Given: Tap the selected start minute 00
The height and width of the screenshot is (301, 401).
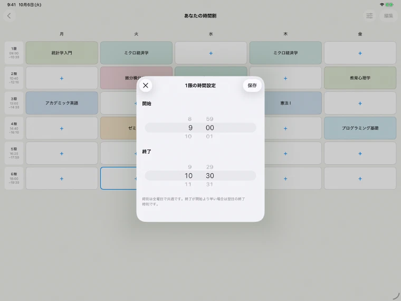Looking at the screenshot, I should (210, 128).
